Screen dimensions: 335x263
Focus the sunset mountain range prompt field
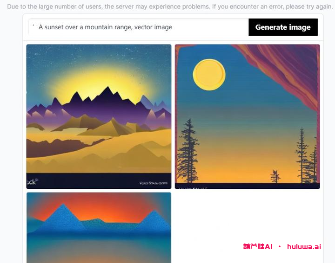click(x=139, y=27)
